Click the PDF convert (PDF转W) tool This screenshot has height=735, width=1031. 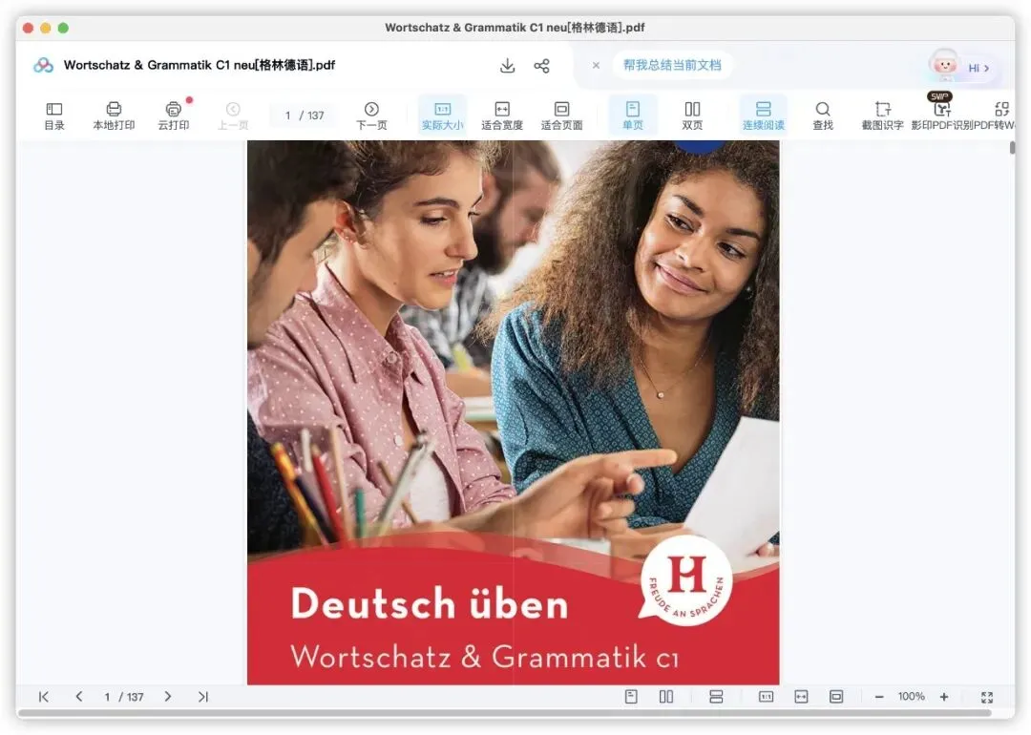[x=999, y=115]
